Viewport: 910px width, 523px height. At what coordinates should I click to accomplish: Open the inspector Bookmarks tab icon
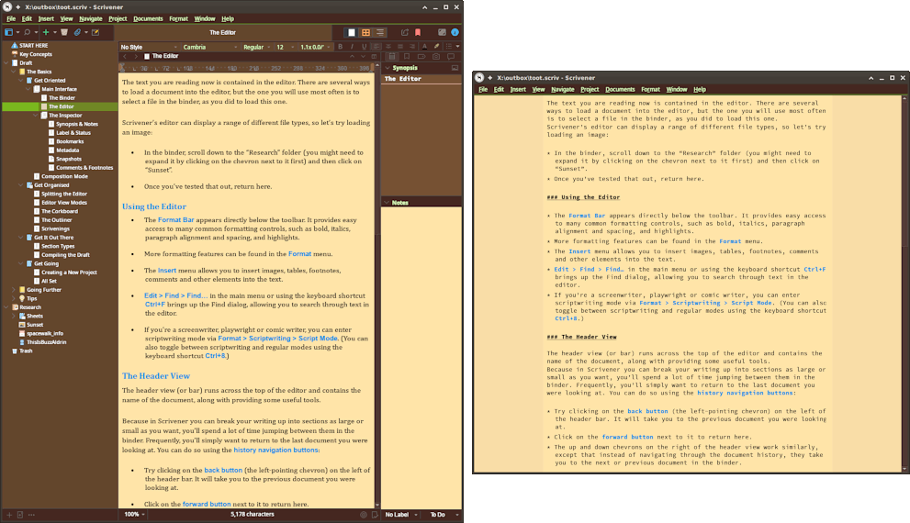407,56
